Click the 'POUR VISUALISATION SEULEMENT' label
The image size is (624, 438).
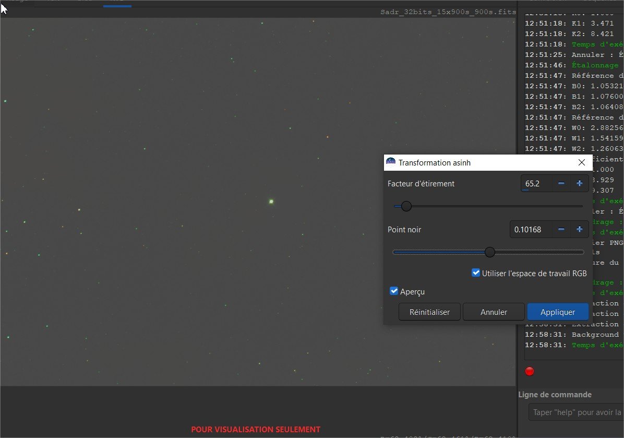point(256,429)
